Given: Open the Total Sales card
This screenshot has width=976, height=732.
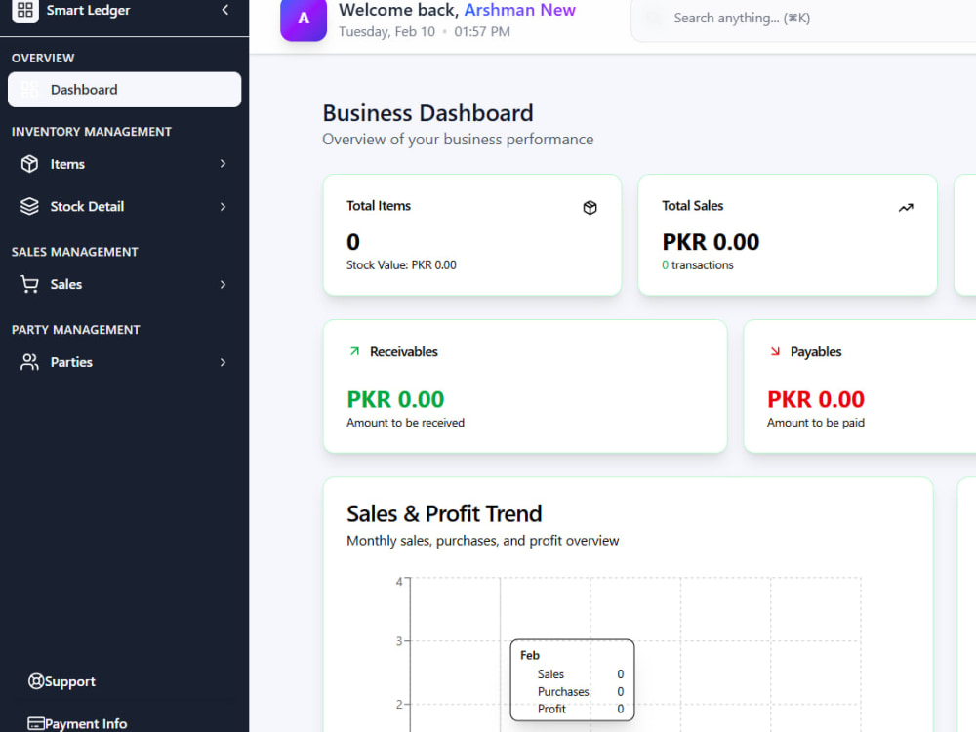Looking at the screenshot, I should [788, 234].
